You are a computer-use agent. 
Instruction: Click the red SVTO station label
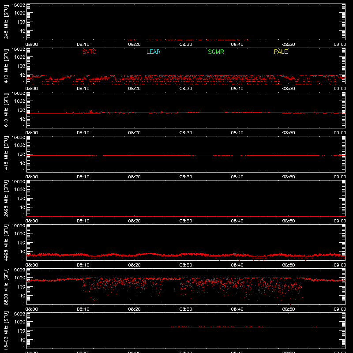[x=90, y=52]
